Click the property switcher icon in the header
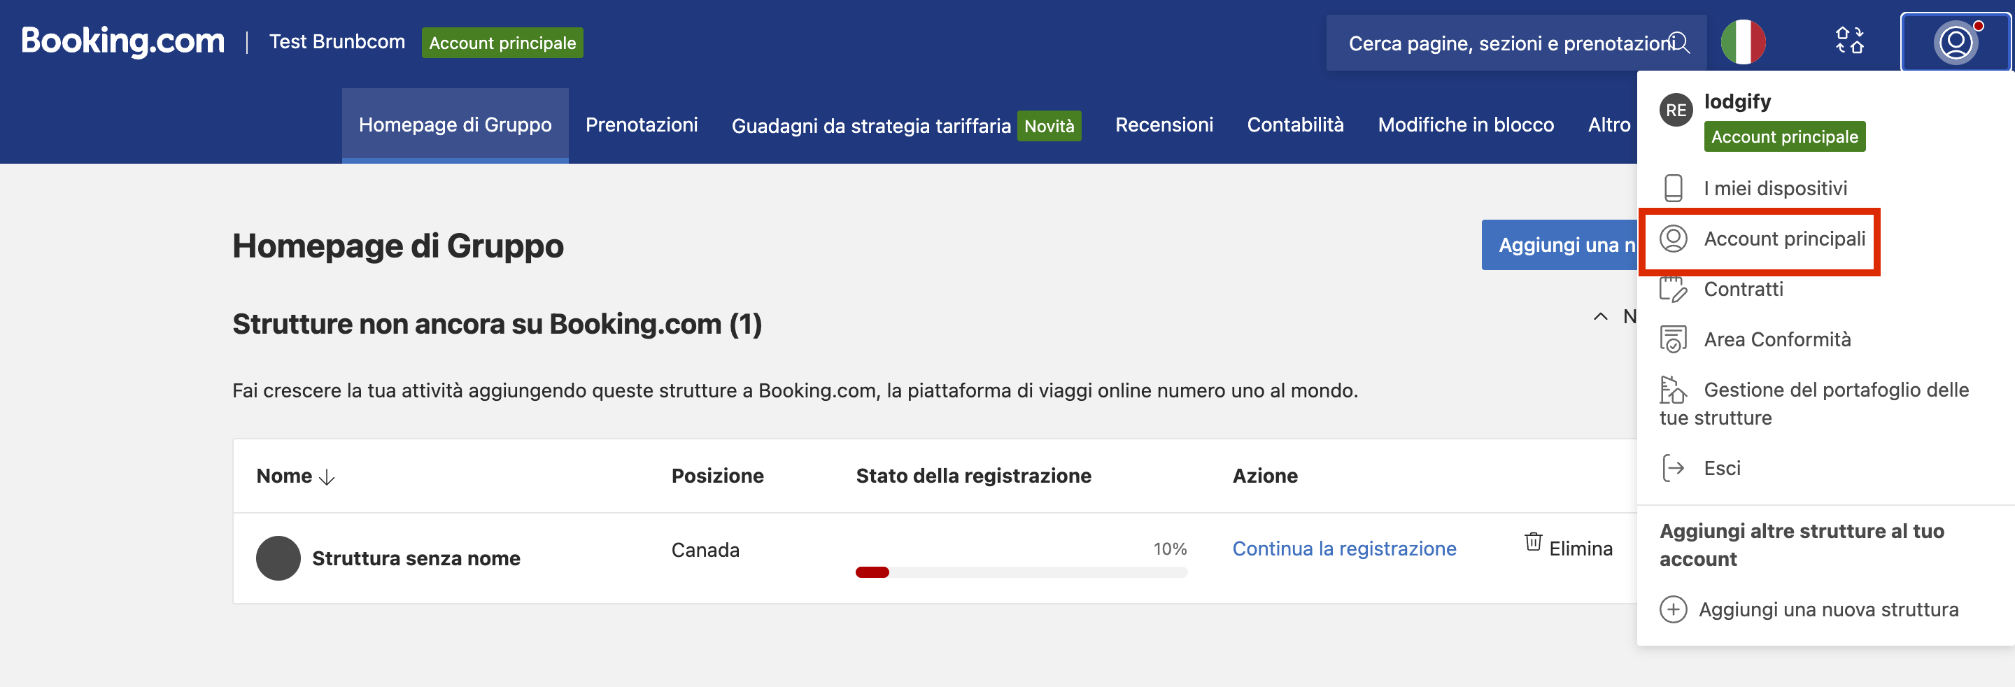The image size is (2015, 687). click(x=1849, y=41)
